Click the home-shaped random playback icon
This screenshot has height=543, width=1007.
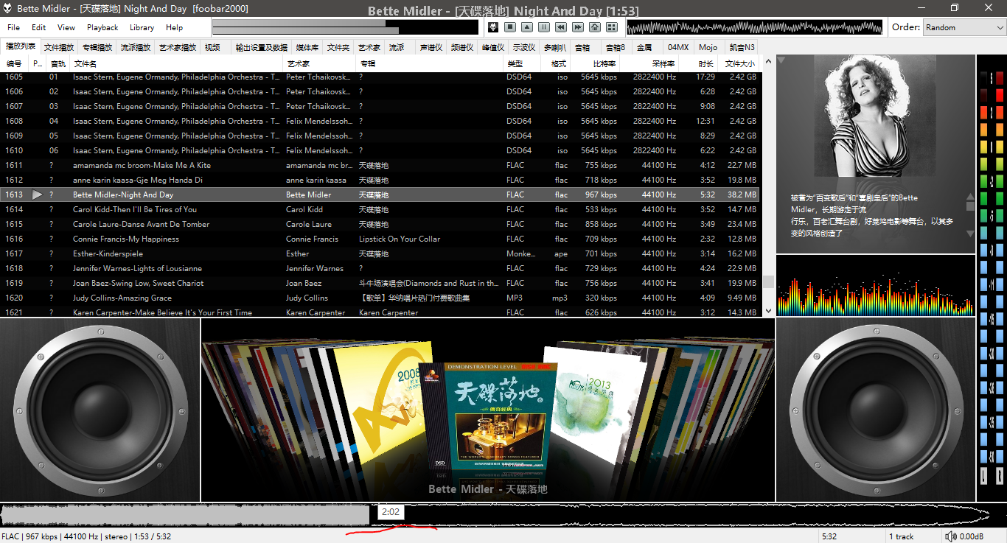[595, 27]
